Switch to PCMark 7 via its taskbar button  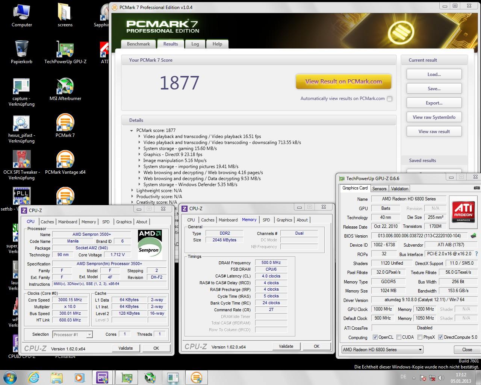[196, 377]
